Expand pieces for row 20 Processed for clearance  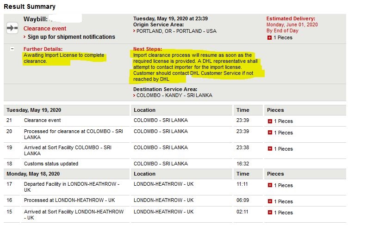pyautogui.click(x=270, y=133)
